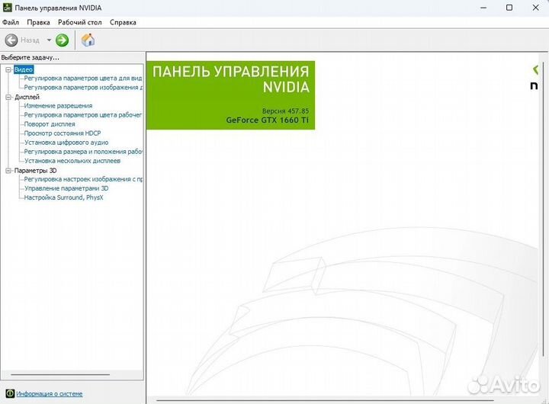Click the NVIDIA icon in the title bar
549x404 pixels.
[x=8, y=8]
